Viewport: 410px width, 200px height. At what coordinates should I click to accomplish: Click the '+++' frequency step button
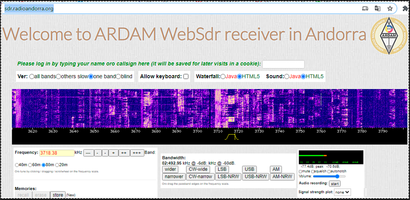pos(137,153)
